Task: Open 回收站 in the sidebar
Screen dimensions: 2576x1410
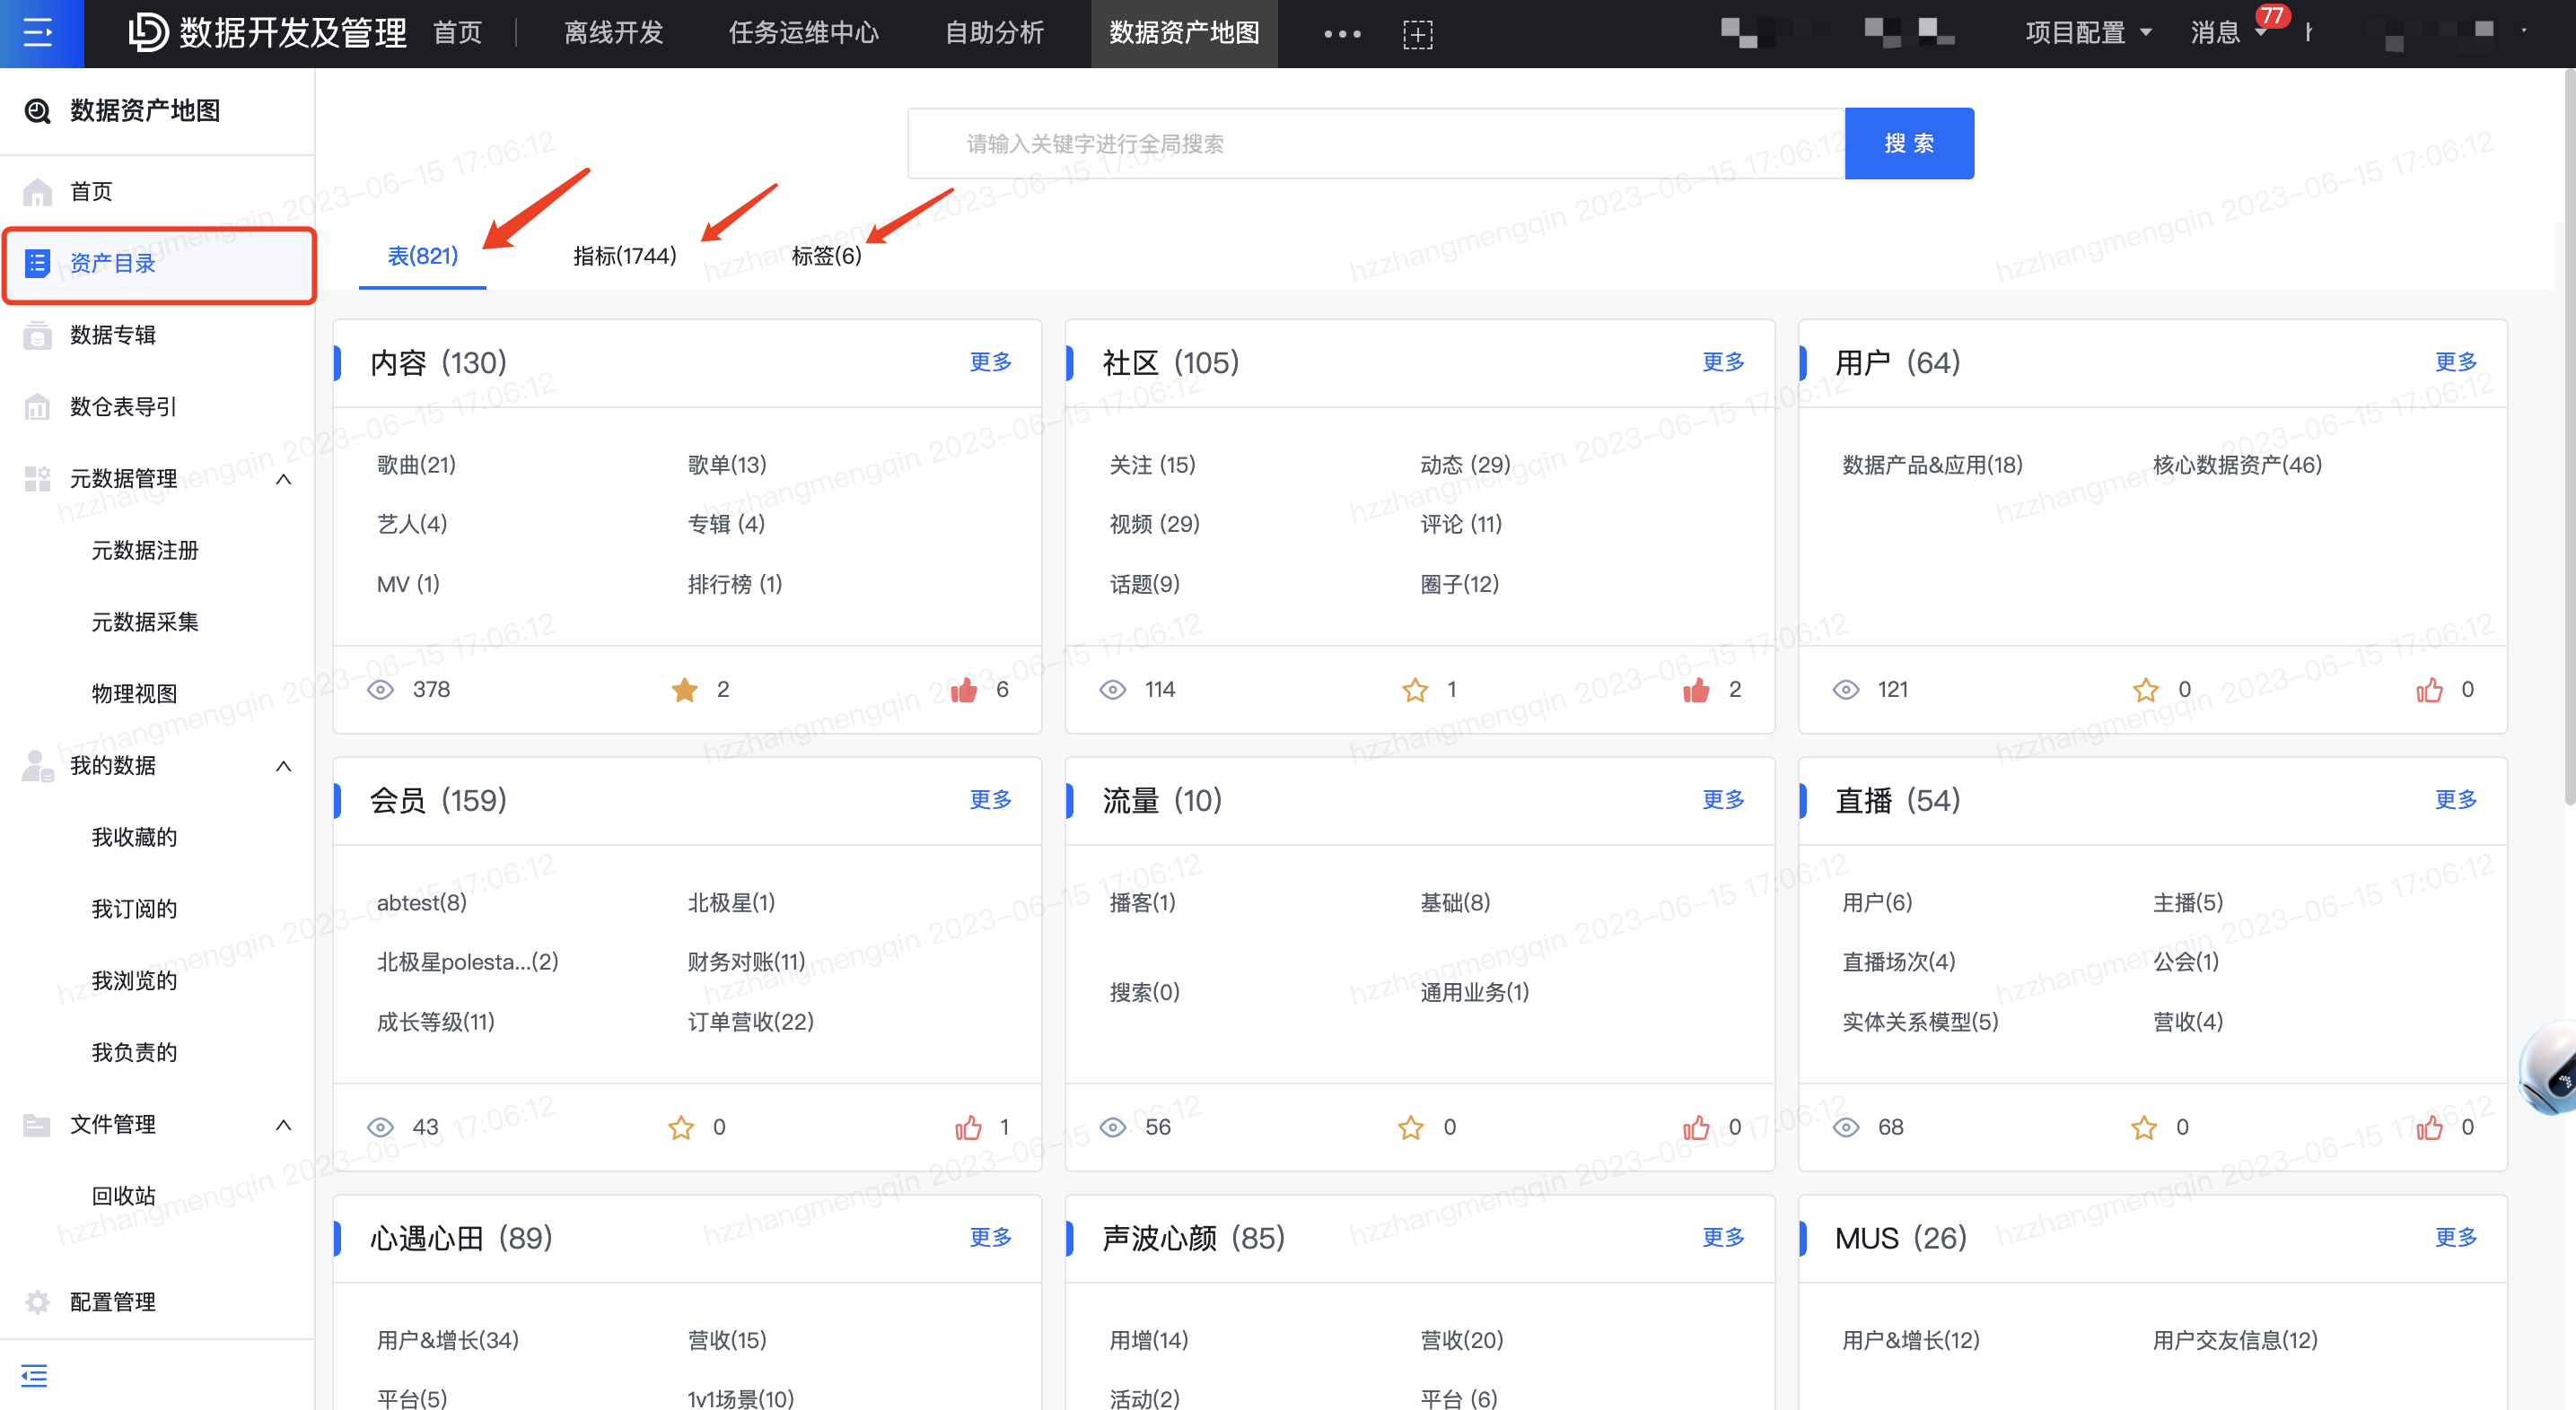Action: 124,1197
